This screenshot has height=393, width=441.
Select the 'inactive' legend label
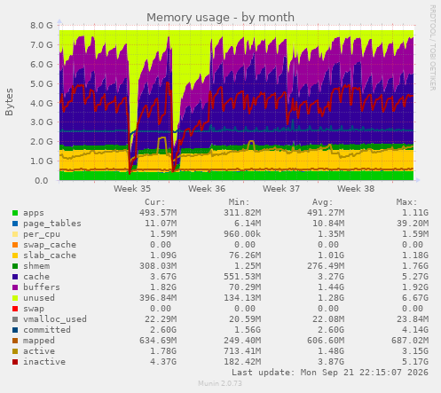pos(44,362)
